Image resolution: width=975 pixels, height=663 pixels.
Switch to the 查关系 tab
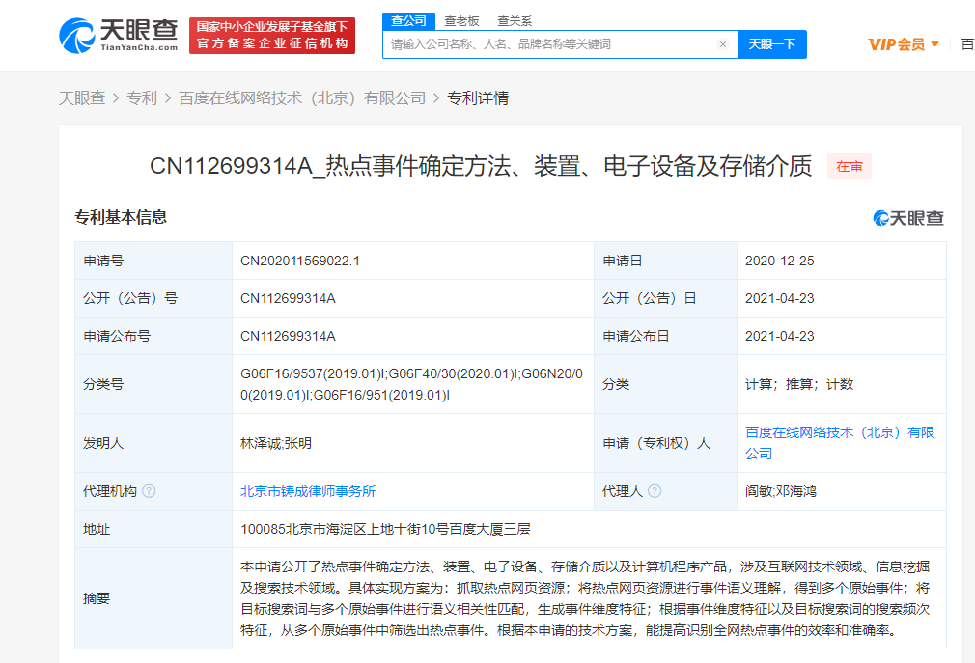click(x=515, y=21)
